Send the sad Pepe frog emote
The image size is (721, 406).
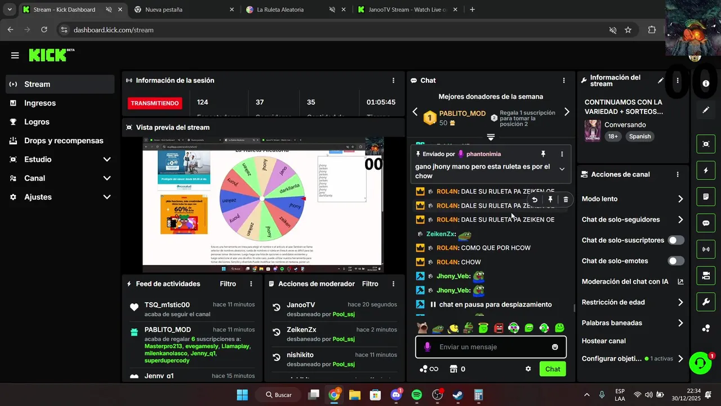click(x=437, y=328)
